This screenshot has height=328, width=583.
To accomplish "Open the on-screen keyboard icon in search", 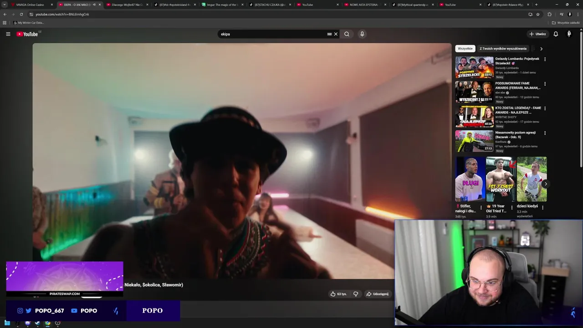I will tap(329, 34).
